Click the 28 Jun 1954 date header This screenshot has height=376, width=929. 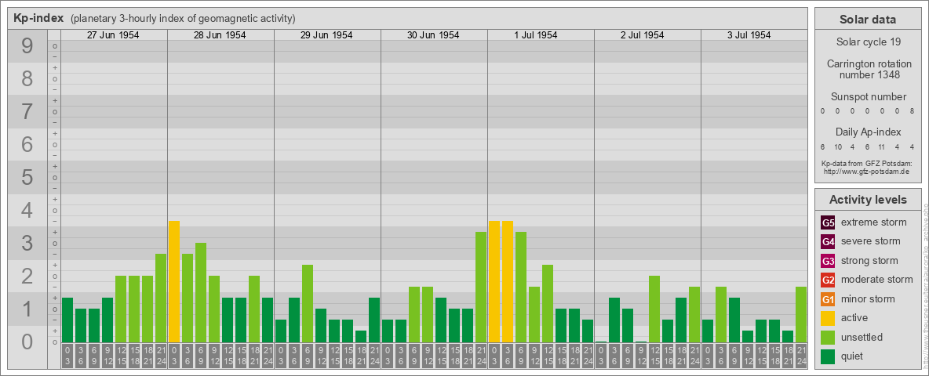coord(220,35)
